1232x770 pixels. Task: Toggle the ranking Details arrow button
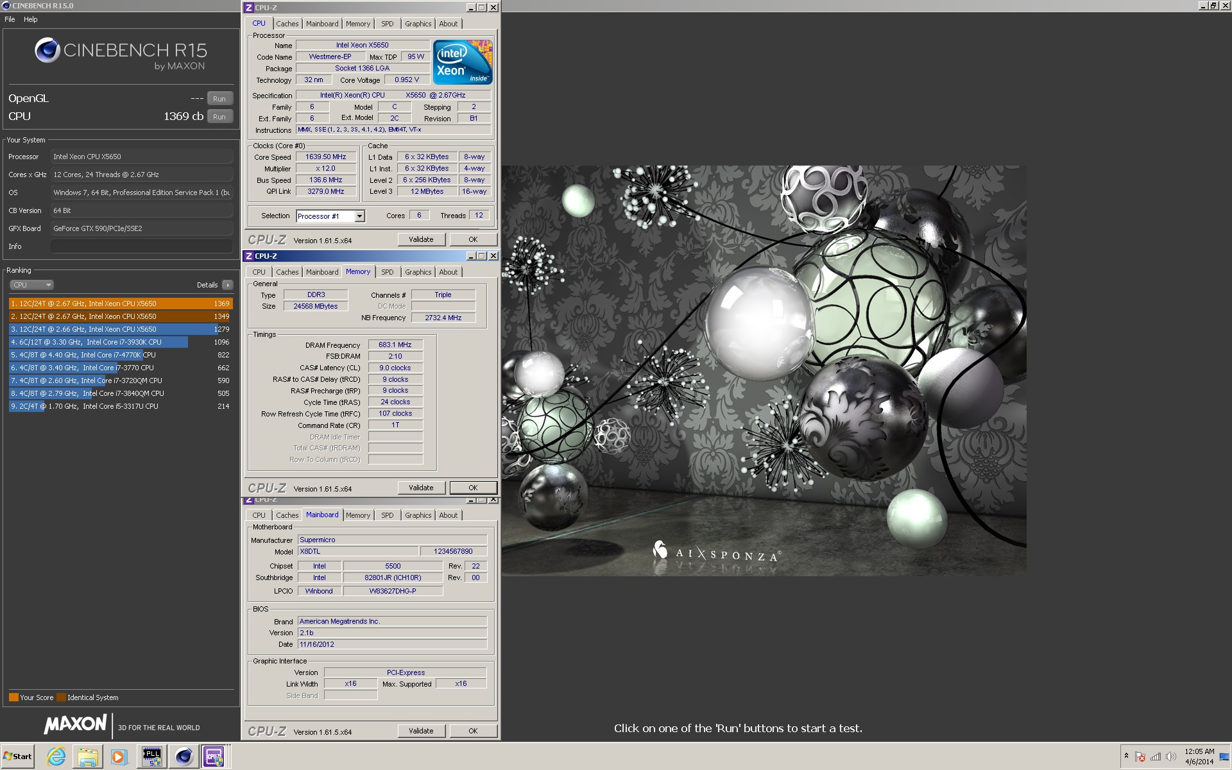tap(228, 285)
